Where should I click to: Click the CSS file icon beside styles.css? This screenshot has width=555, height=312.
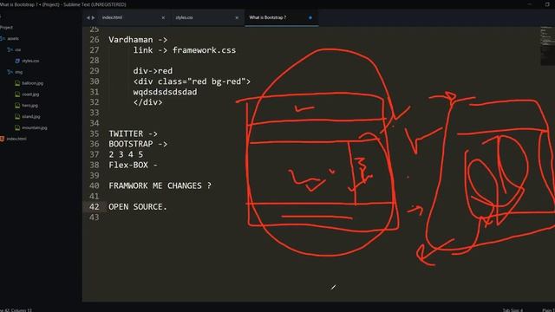pyautogui.click(x=17, y=61)
